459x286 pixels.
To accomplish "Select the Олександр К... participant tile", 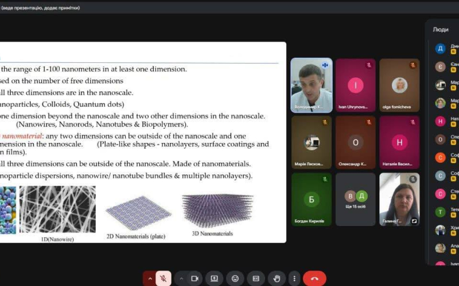I will click(355, 142).
